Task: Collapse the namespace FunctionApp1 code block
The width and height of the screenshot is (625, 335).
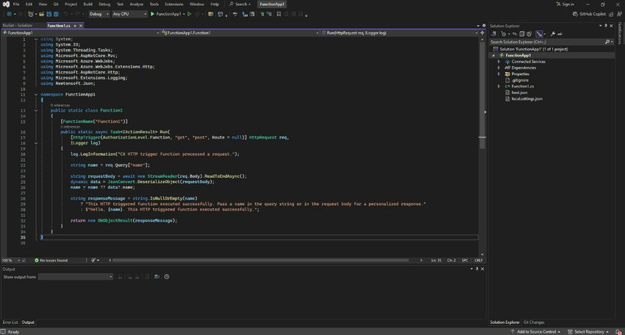Action: (x=35, y=94)
